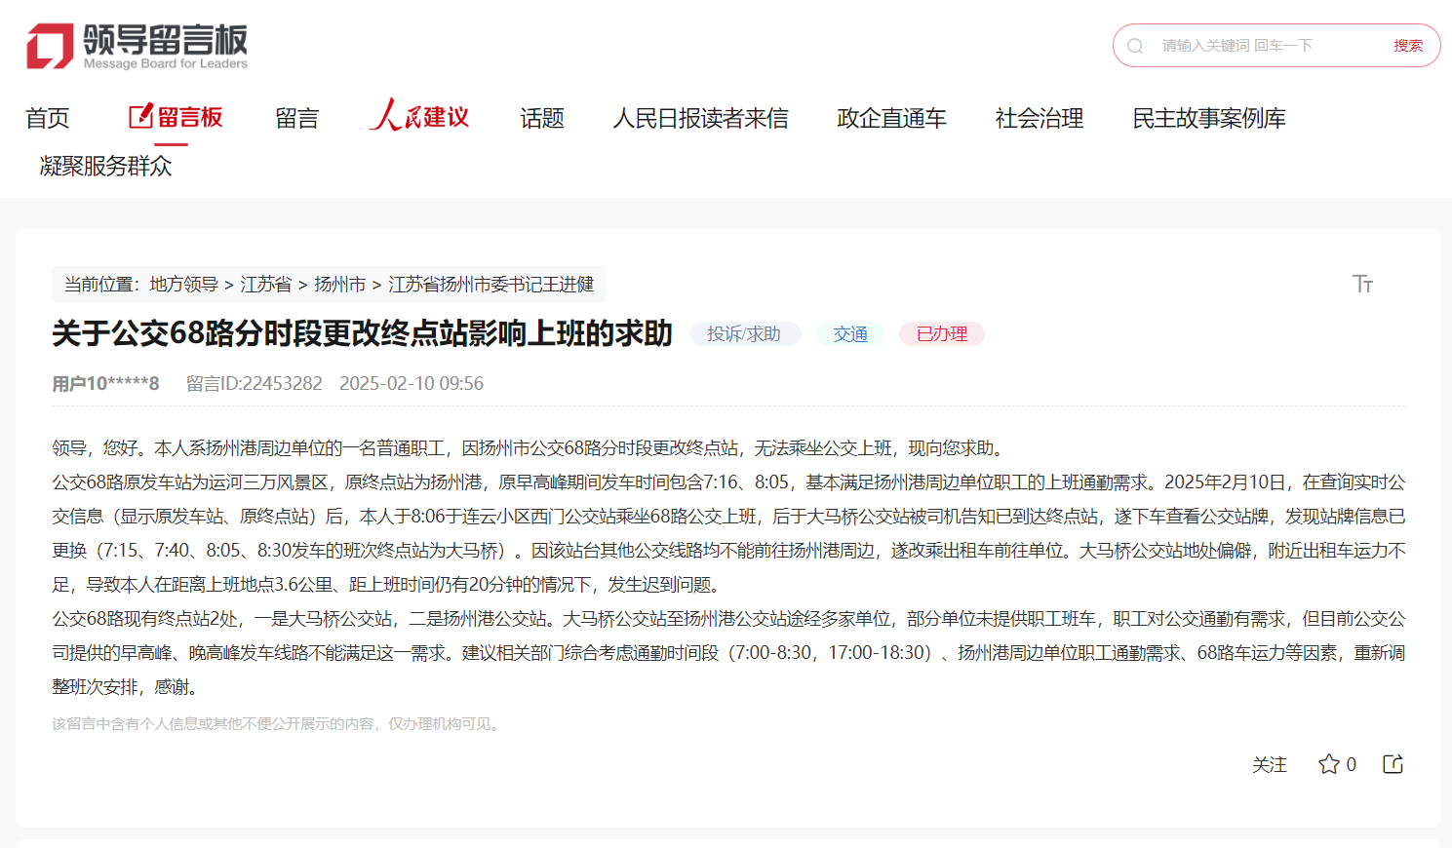Image resolution: width=1452 pixels, height=848 pixels.
Task: Open the 社会治理 section
Action: tap(1039, 118)
